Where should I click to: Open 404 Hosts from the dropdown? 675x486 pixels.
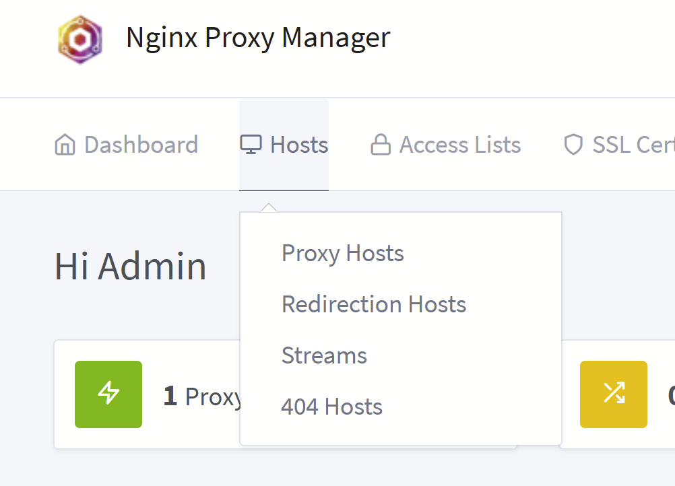click(331, 407)
